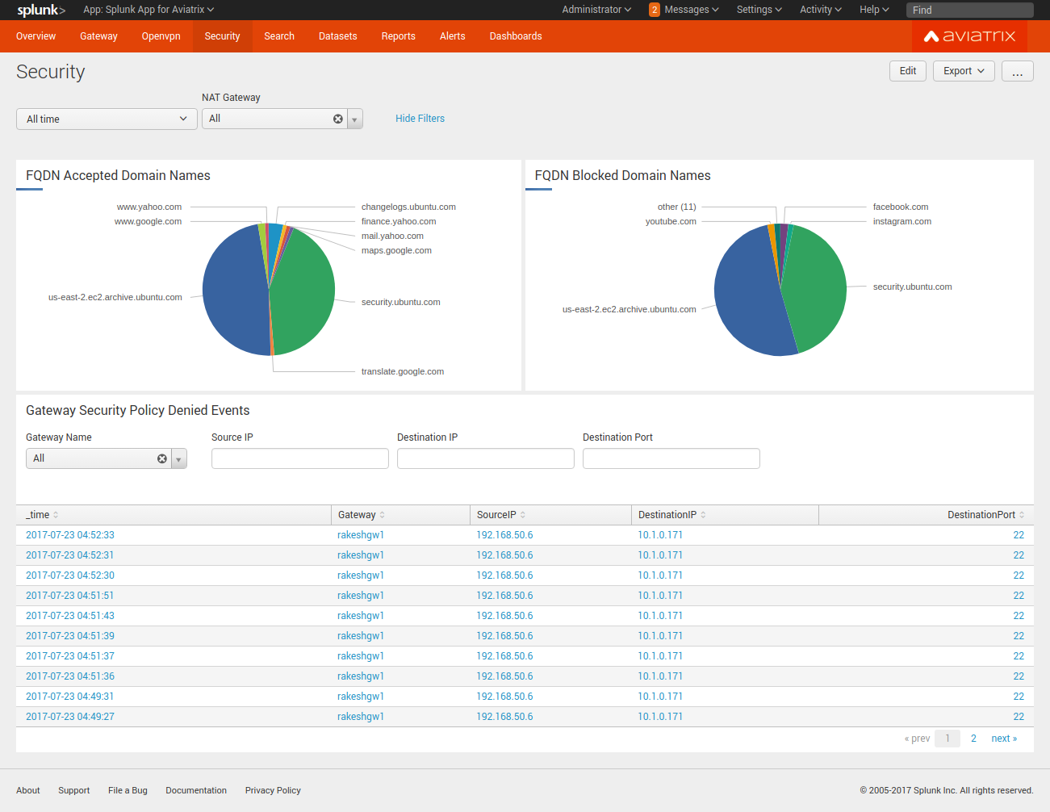Viewport: 1050px width, 812px height.
Task: Open the All time range picker
Action: coord(107,119)
